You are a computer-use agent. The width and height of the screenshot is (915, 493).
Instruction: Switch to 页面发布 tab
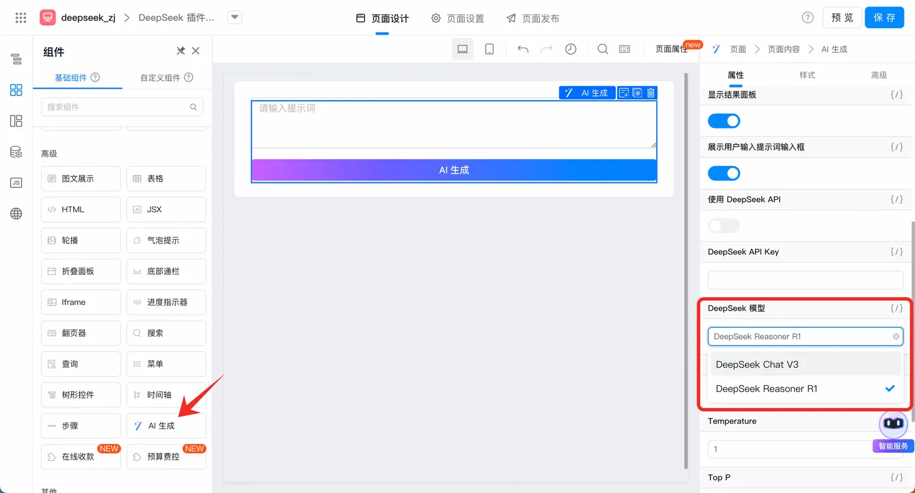(x=533, y=18)
